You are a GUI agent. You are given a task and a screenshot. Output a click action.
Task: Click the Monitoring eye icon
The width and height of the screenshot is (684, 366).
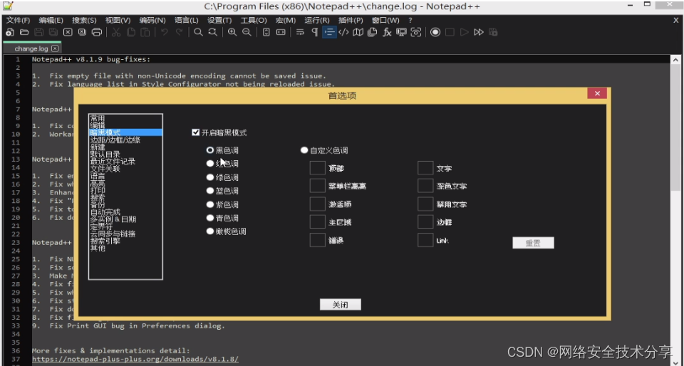point(416,32)
